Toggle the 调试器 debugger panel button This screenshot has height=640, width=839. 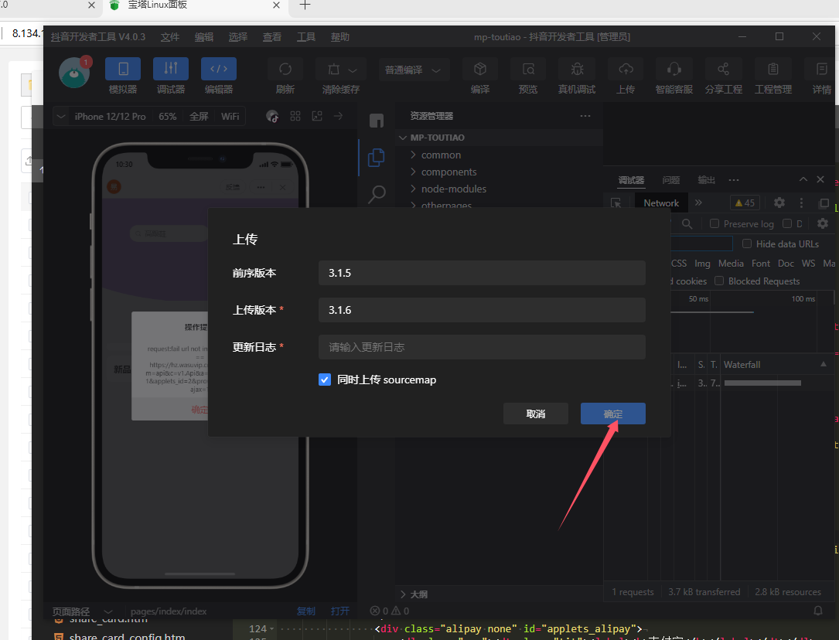[x=171, y=69]
